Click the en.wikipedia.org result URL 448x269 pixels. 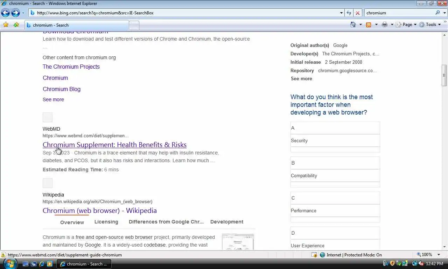(x=97, y=201)
